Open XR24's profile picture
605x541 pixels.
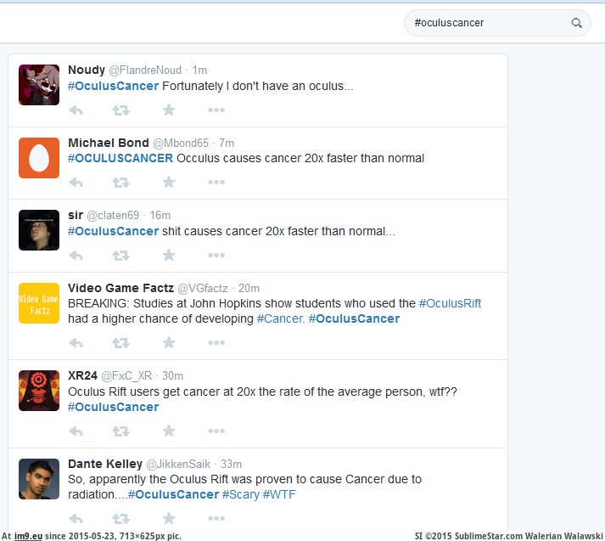(39, 391)
